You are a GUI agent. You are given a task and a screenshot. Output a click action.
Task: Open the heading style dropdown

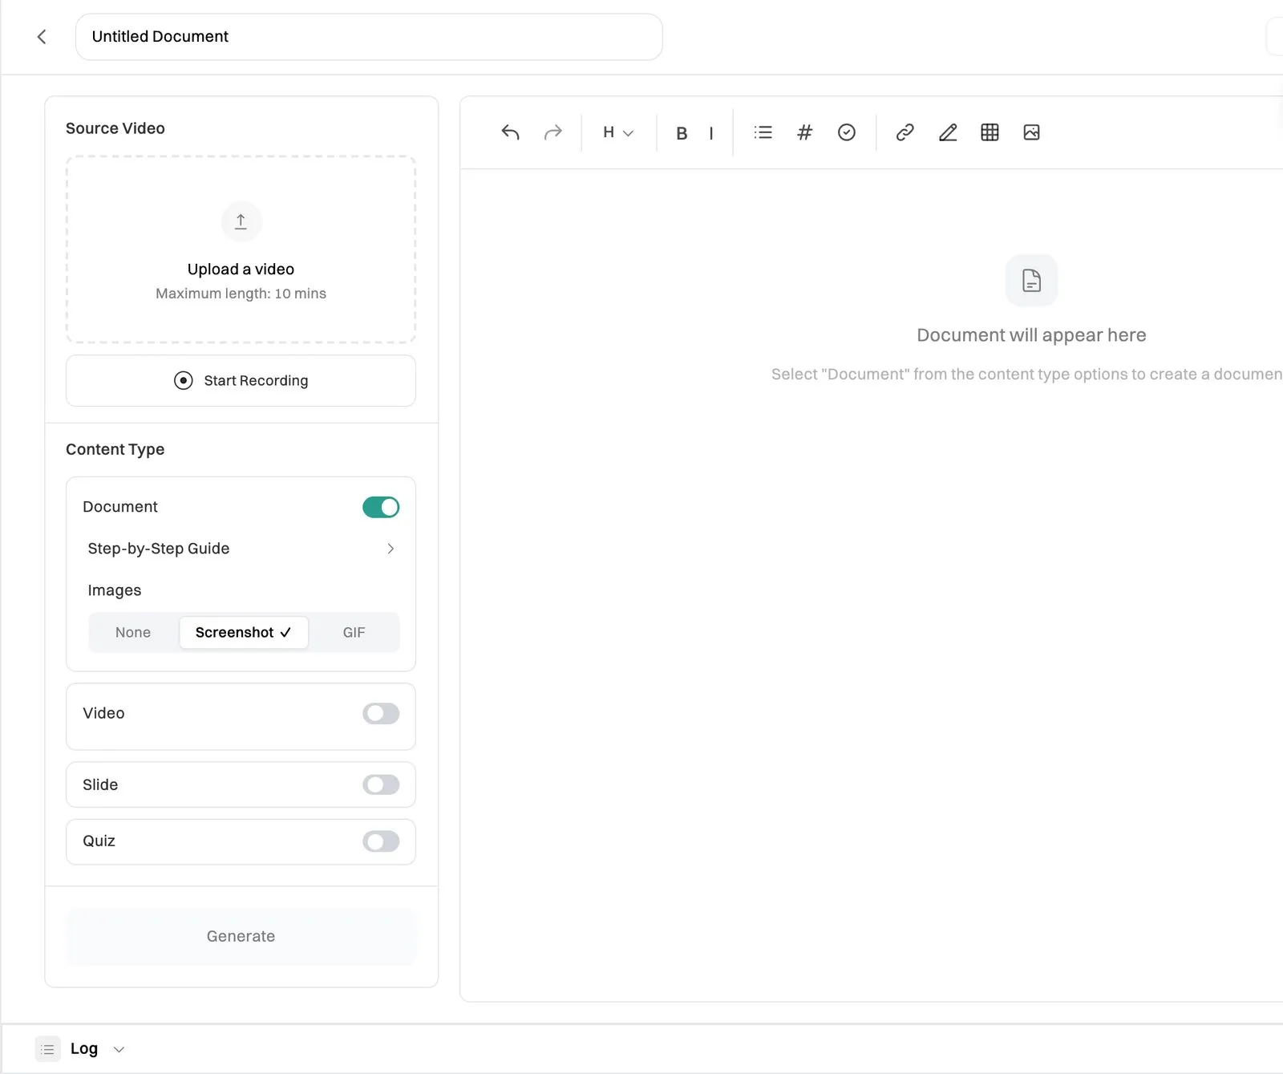[x=618, y=132]
